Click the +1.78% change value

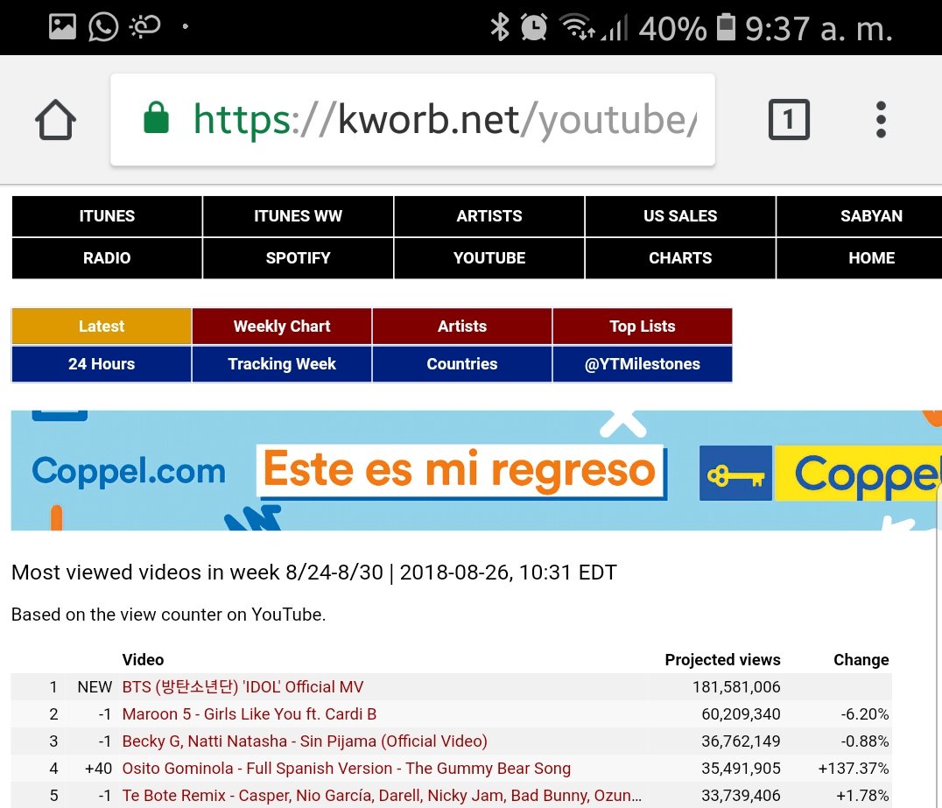(862, 796)
